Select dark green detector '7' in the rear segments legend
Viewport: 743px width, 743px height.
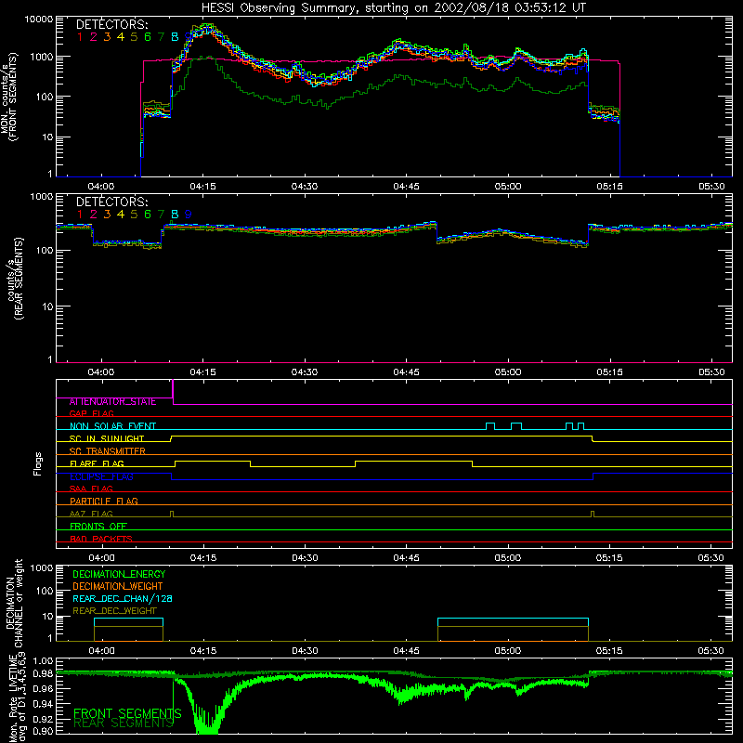161,215
